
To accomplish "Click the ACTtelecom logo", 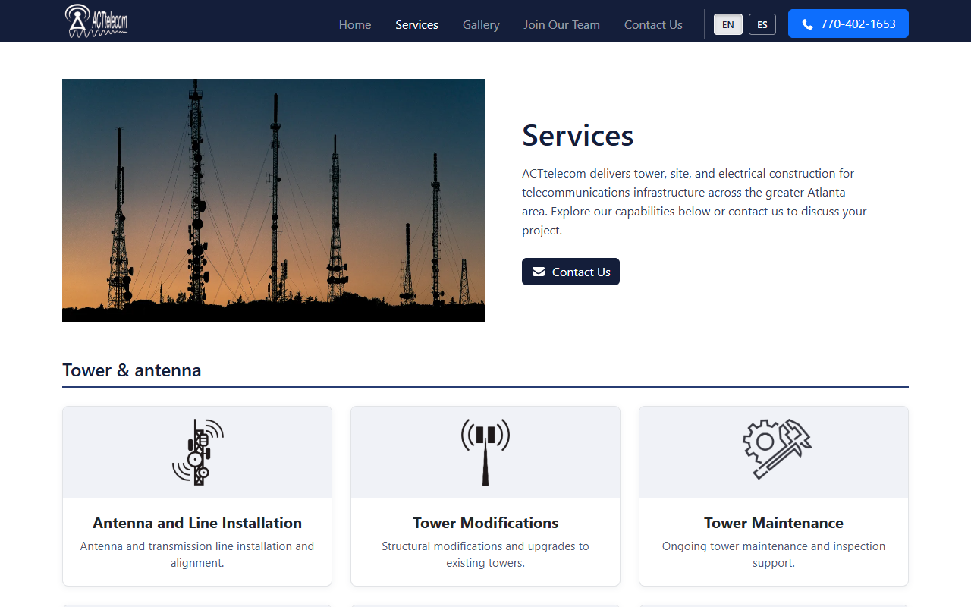I will pyautogui.click(x=96, y=21).
